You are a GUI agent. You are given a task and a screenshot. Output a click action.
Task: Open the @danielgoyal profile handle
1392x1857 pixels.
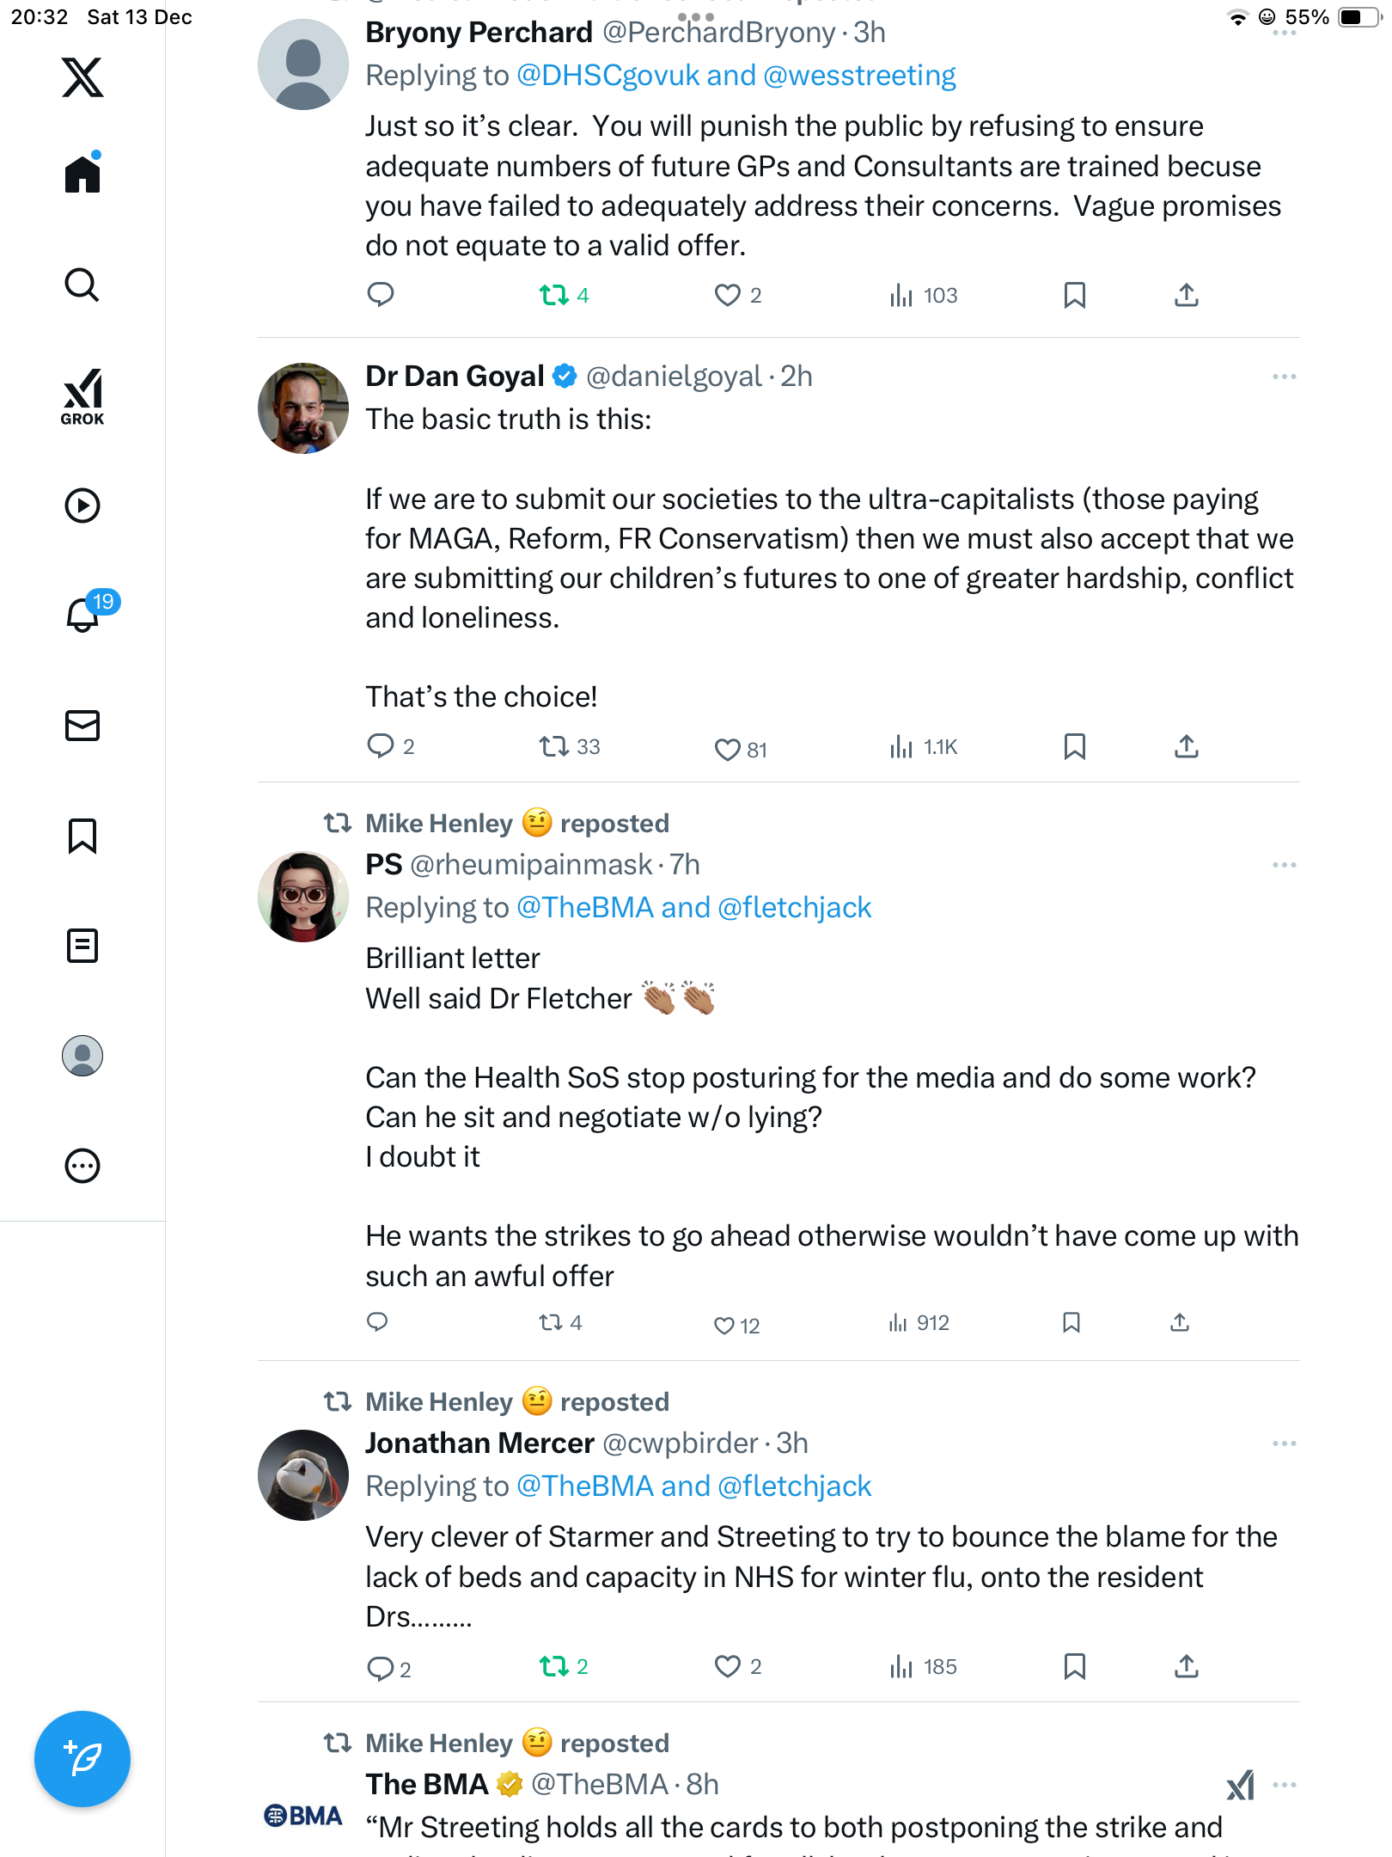(674, 377)
